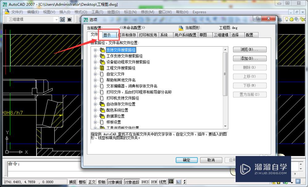Click the help question mark in 选项 dialog
The height and width of the screenshot is (187, 308).
point(257,18)
